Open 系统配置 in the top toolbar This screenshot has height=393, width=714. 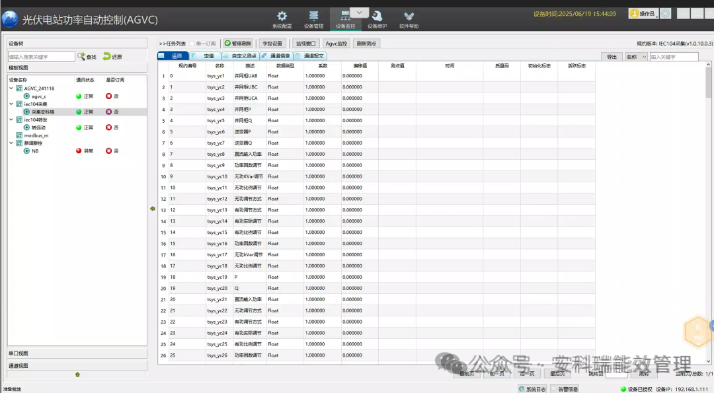282,20
